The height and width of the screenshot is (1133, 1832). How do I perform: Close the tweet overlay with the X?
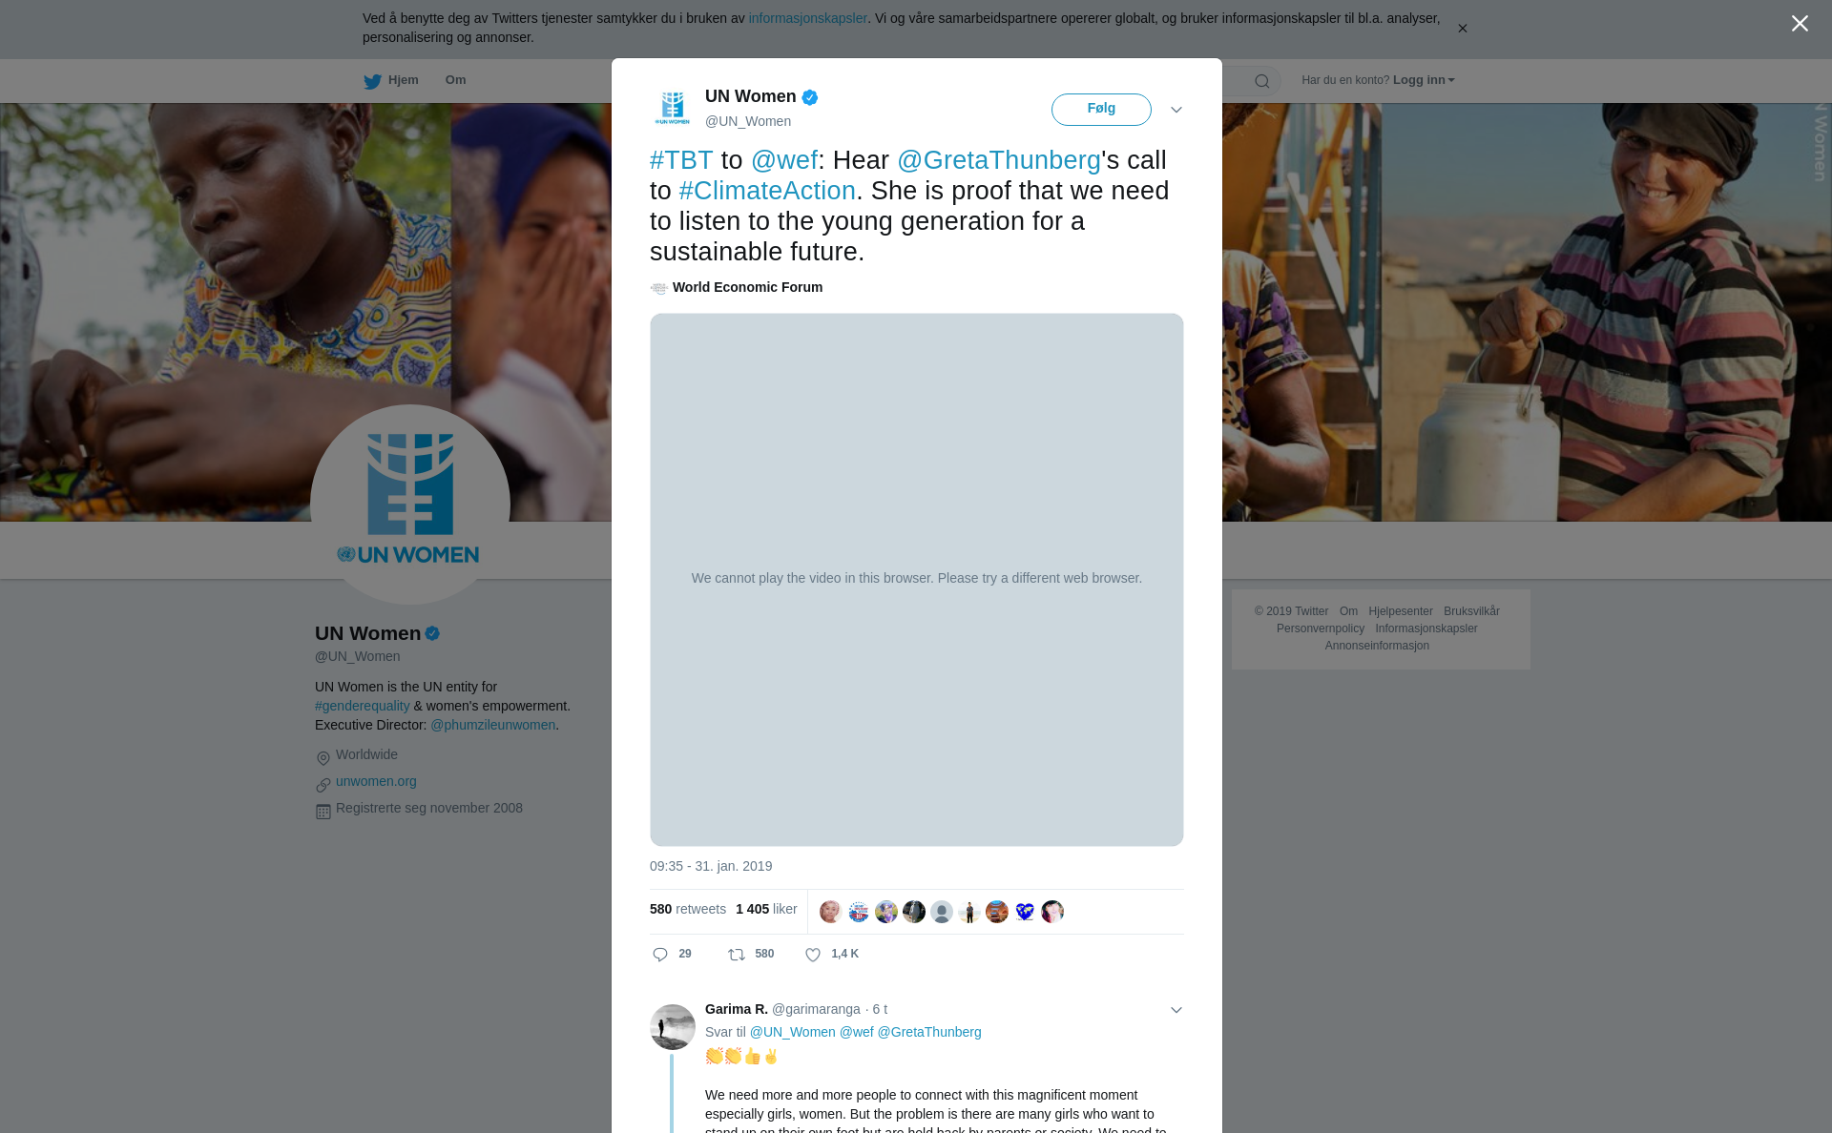(1800, 23)
